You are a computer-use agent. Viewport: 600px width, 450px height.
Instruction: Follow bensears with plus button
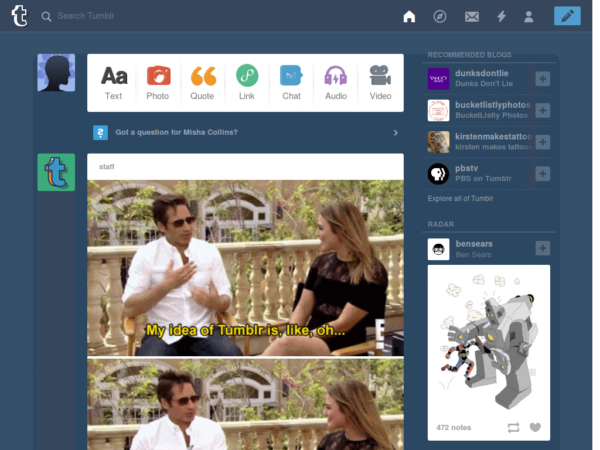pyautogui.click(x=543, y=248)
